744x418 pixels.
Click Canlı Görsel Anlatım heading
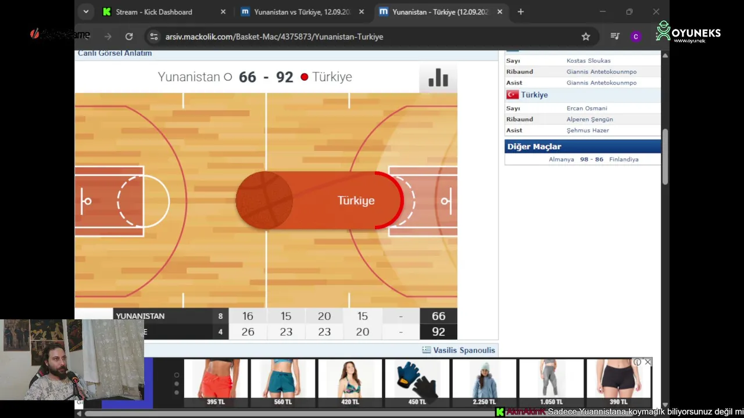coord(115,53)
